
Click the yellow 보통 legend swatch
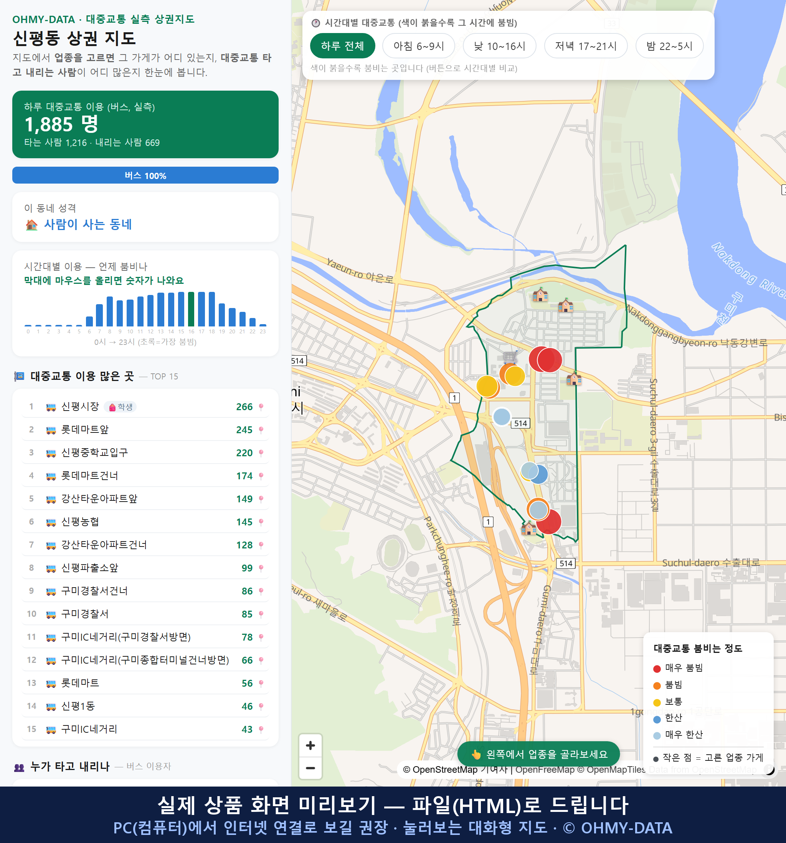(657, 703)
